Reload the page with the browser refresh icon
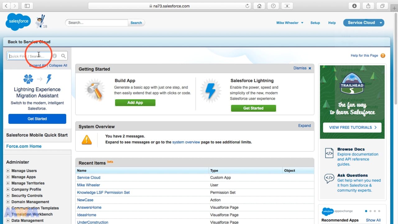The height and width of the screenshot is (224, 398). tap(248, 6)
